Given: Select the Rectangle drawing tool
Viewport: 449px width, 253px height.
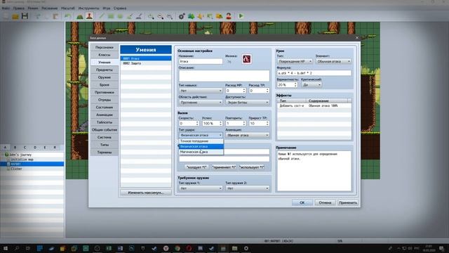Looking at the screenshot, I should pos(111,16).
